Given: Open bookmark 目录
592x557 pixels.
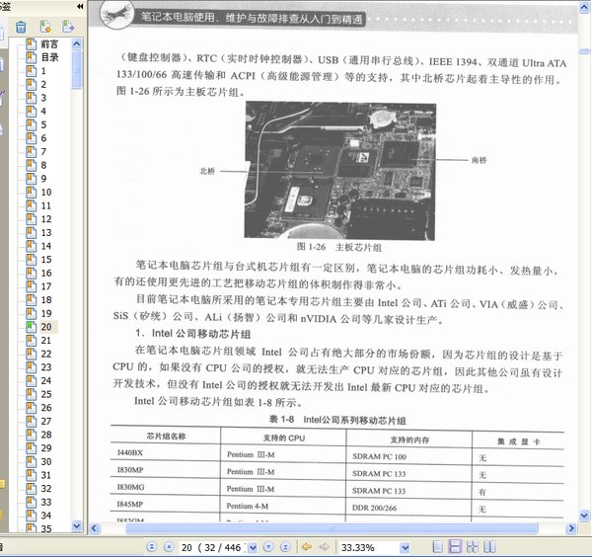Looking at the screenshot, I should pos(50,57).
